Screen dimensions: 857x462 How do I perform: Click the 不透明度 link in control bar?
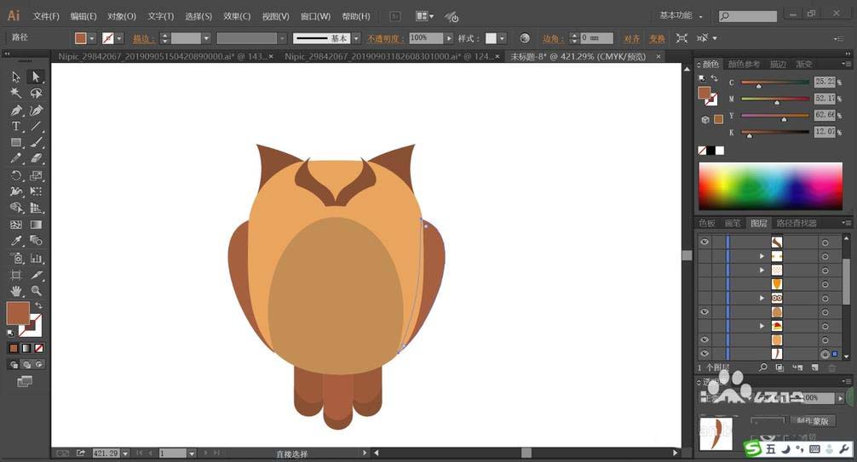[386, 38]
